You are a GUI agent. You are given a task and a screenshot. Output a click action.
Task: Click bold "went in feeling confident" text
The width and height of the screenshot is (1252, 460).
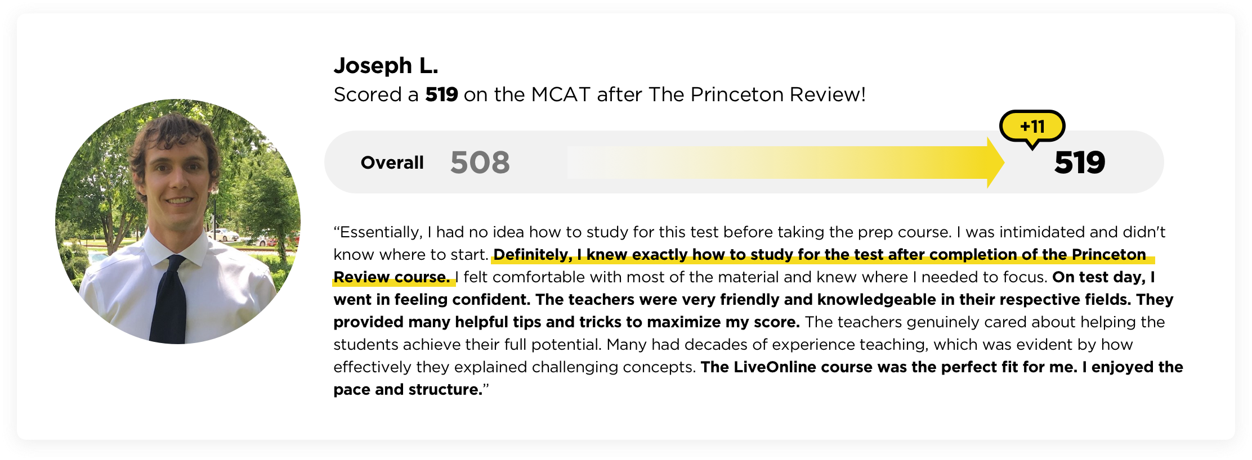431,300
